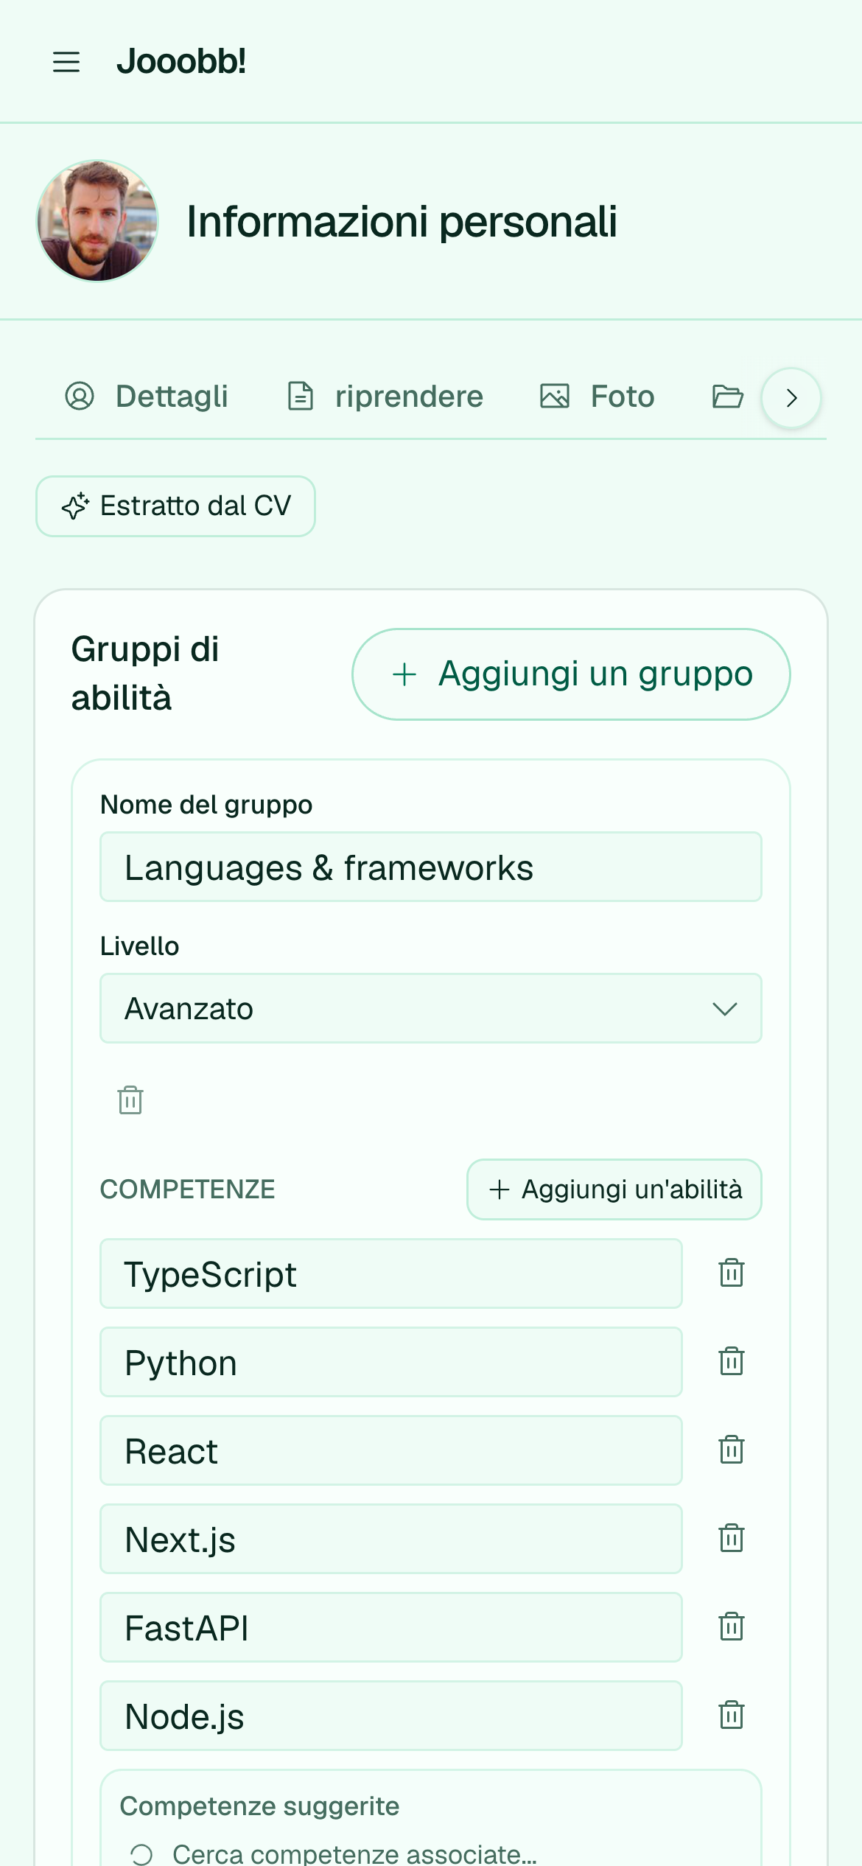Delete the skill group trash icon
Screen dimensions: 862x1866
tap(130, 1100)
